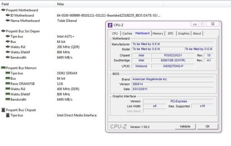This screenshot has height=146, width=231.
Task: Click the icon beside 800 MHz front-side Waktu Efektif
Action: click(8, 52)
